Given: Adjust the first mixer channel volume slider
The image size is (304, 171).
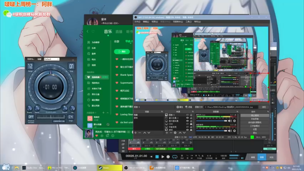Looking at the screenshot, I should click(x=212, y=121).
